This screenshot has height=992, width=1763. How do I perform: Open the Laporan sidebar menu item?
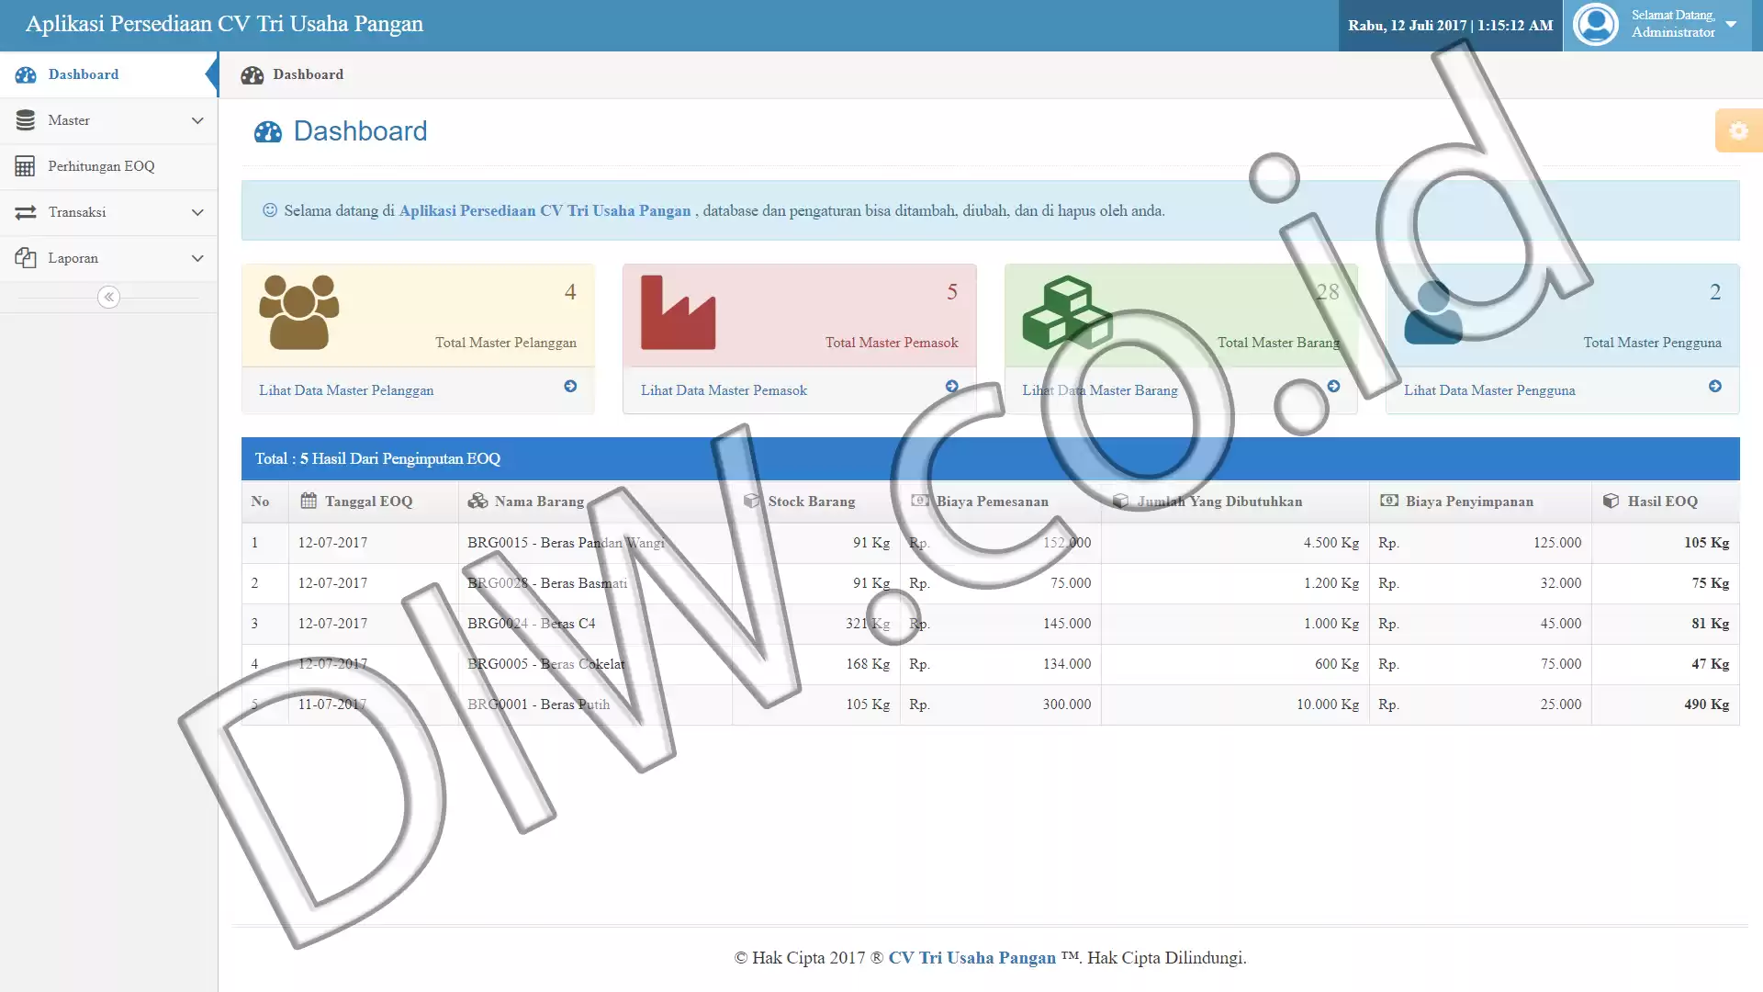pyautogui.click(x=108, y=258)
